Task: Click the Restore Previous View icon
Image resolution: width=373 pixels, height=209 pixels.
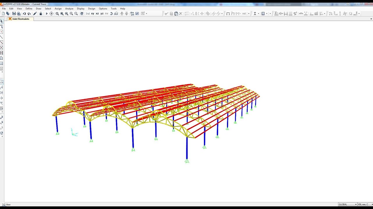Action: 67,13
